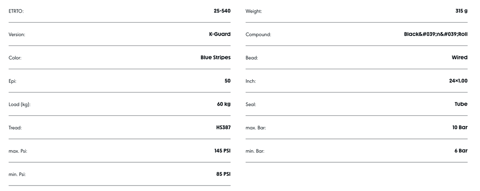Click the Epi value 50

[x=227, y=81]
